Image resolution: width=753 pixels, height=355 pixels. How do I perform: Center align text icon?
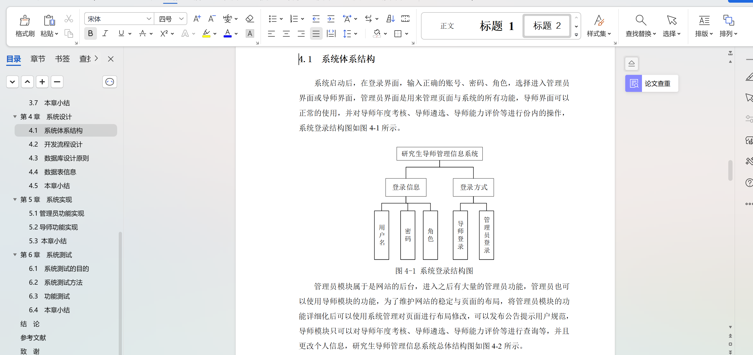tap(286, 34)
